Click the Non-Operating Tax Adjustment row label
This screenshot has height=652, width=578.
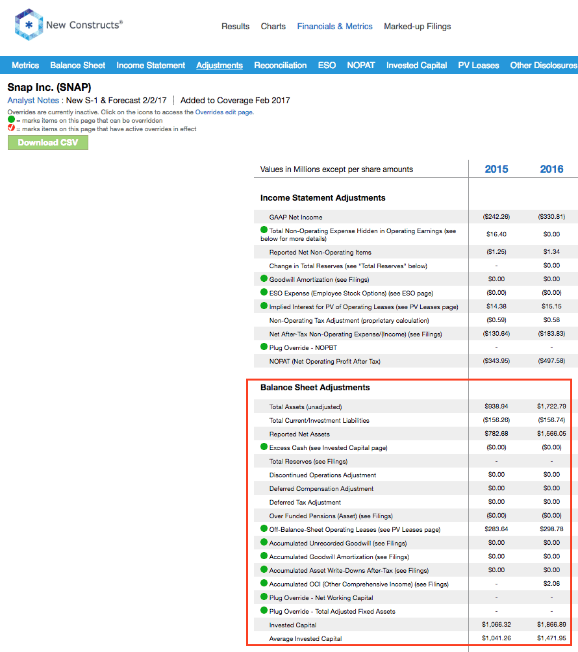coord(349,321)
